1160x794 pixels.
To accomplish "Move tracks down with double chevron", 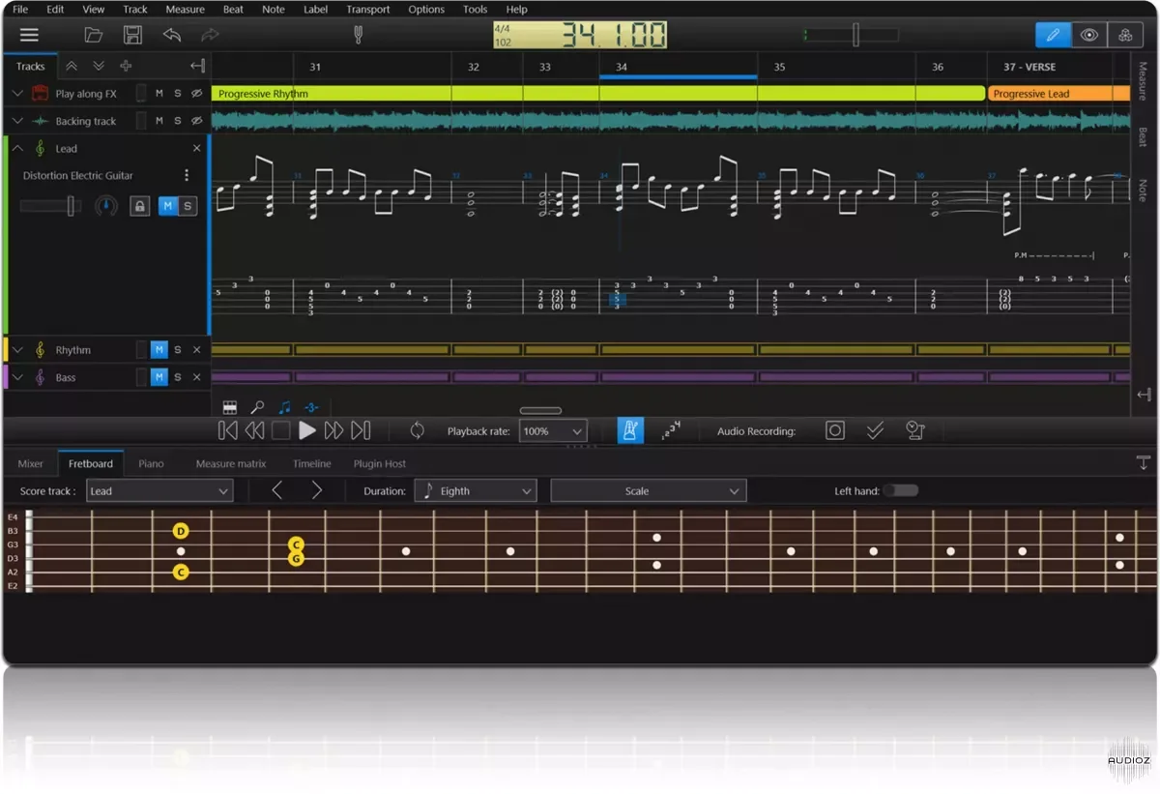I will [99, 66].
